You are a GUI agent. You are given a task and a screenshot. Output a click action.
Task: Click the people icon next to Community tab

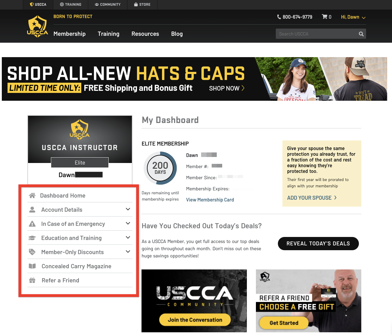pyautogui.click(x=97, y=5)
